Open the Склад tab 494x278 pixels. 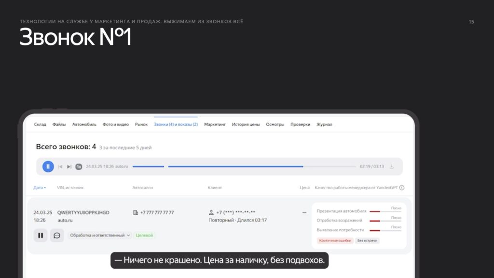click(40, 125)
